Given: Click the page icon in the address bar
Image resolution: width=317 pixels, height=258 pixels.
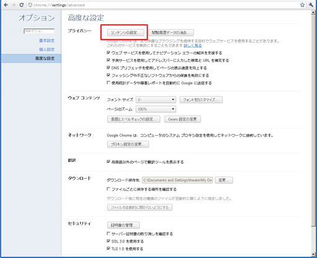Looking at the screenshot, I should tap(30, 5).
